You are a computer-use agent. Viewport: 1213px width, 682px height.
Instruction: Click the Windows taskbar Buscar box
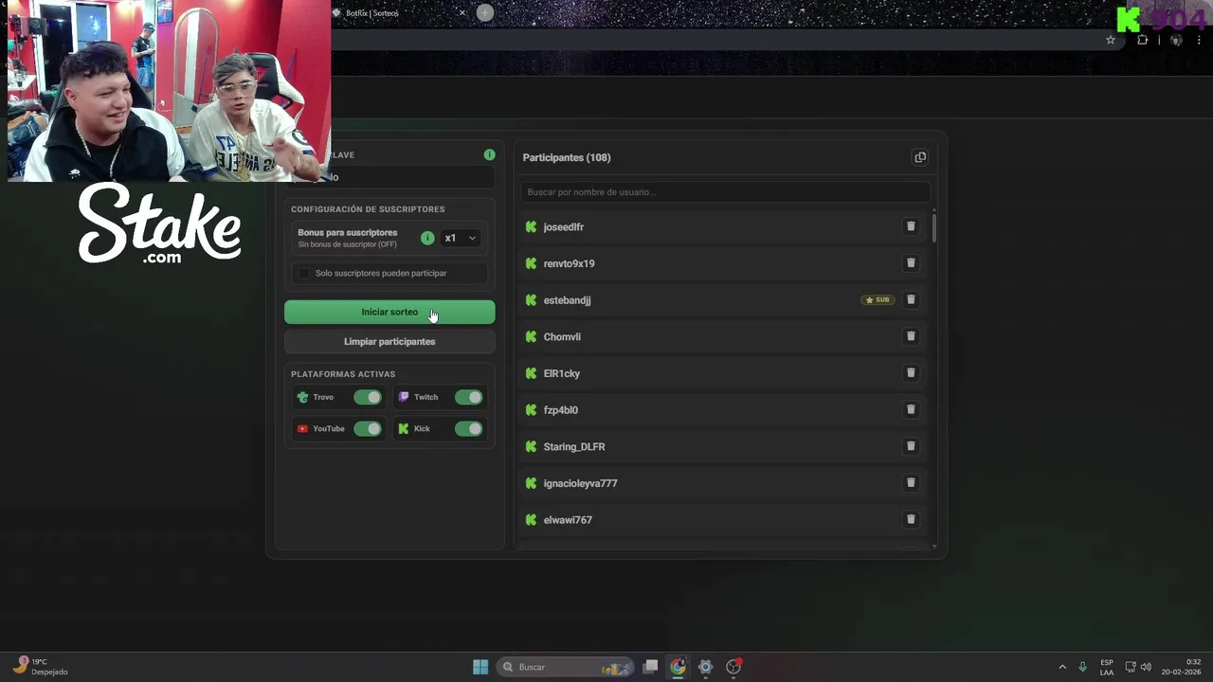click(x=567, y=667)
